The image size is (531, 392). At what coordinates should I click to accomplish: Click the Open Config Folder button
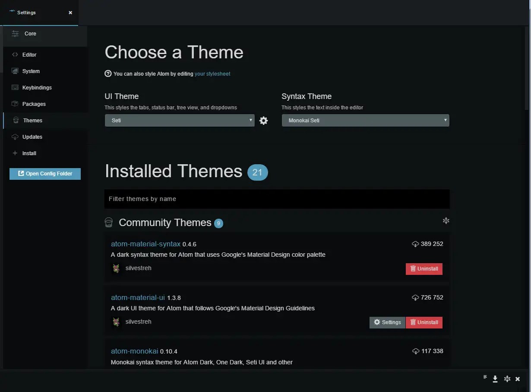point(45,174)
